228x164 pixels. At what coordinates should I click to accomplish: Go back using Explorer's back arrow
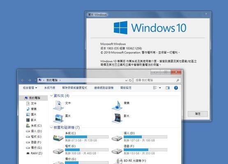tap(23, 80)
